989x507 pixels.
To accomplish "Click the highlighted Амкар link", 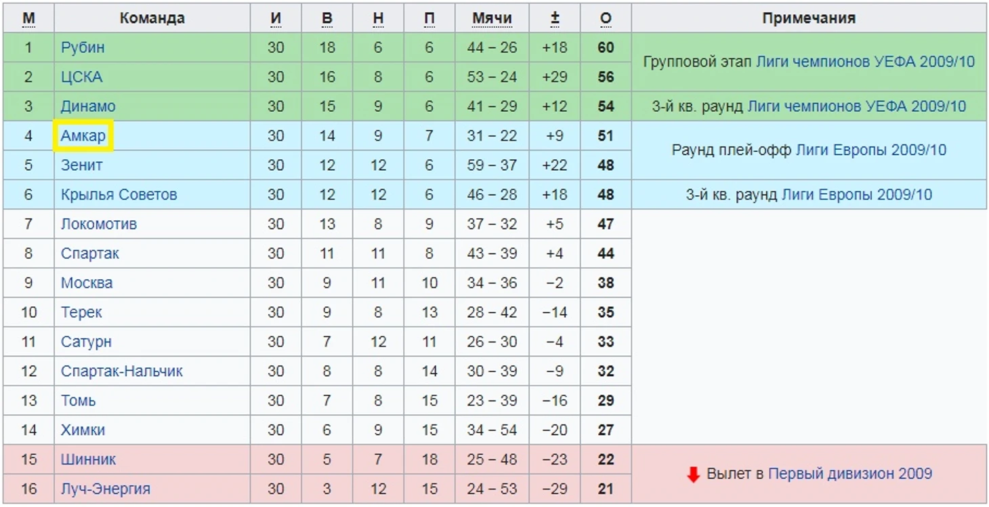I will coord(83,136).
